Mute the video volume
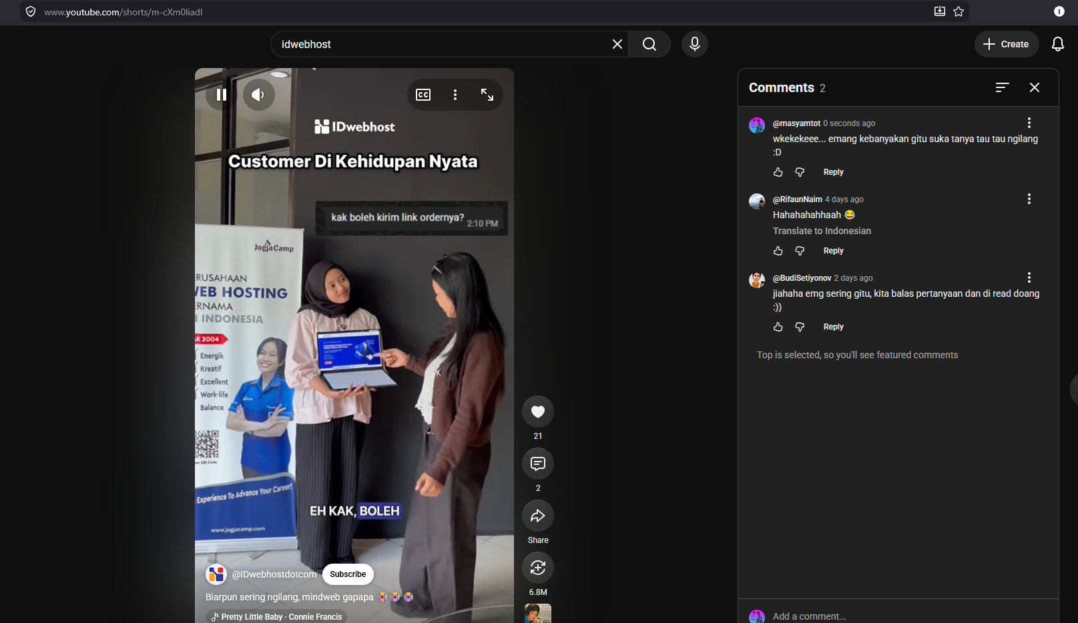Viewport: 1078px width, 623px height. tap(258, 95)
